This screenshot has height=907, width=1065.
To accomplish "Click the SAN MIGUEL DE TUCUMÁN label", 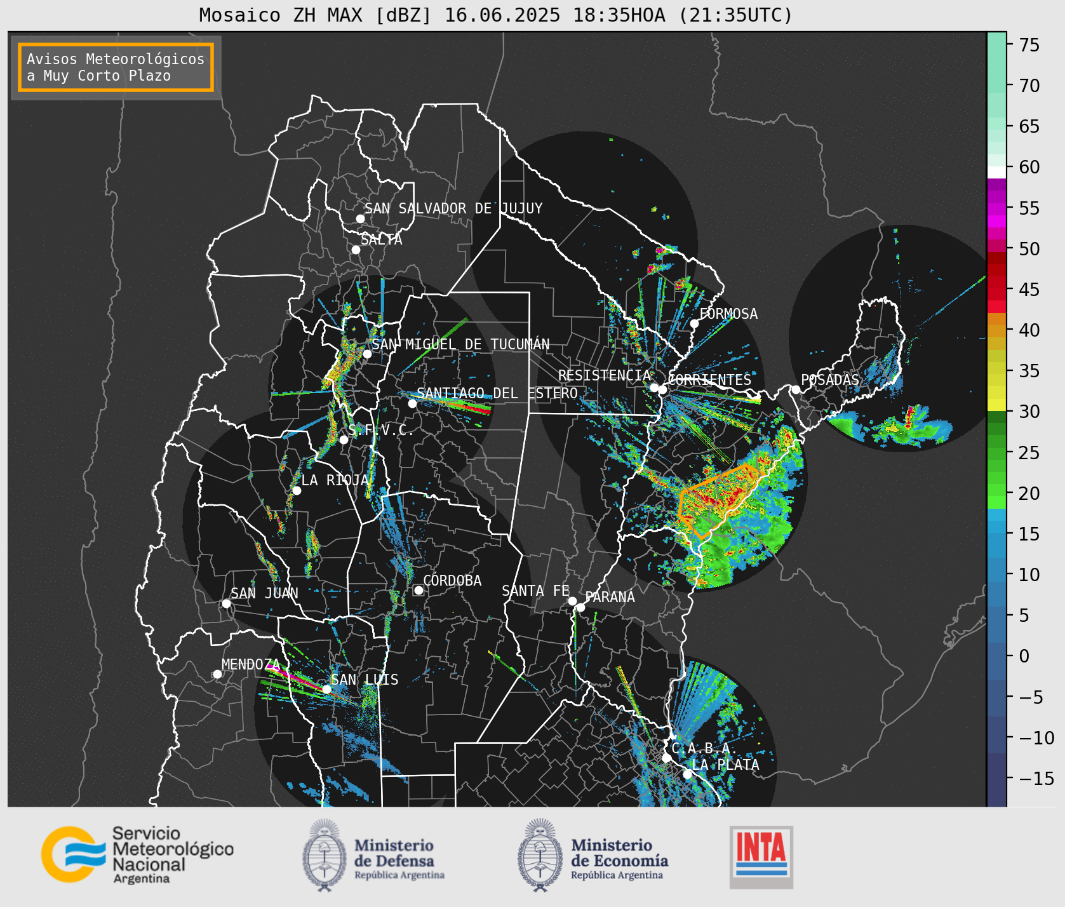I will point(460,344).
